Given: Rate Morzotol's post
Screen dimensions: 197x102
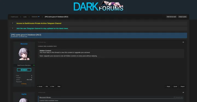Looking at the screenshot, I should coord(59,86).
